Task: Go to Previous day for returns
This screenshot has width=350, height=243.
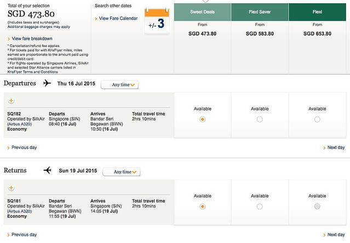Action: (24, 235)
